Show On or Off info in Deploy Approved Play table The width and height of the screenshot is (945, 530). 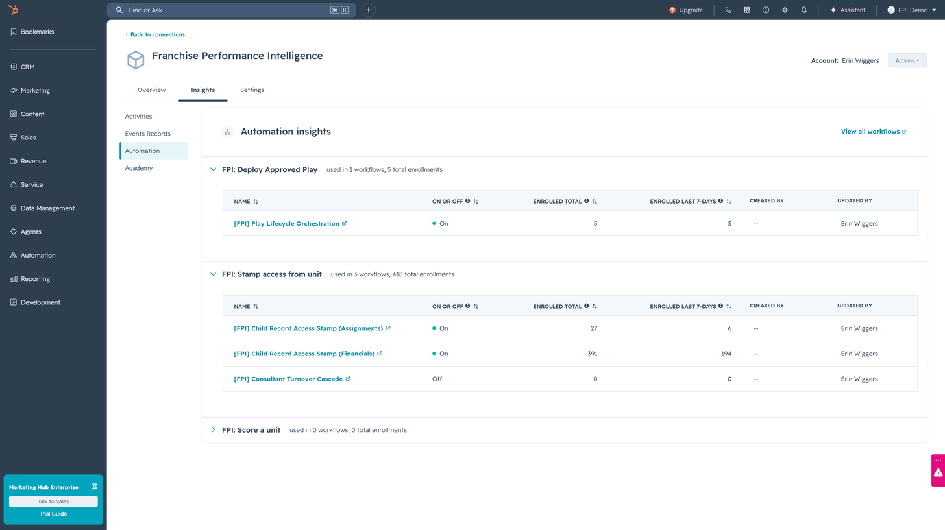468,201
